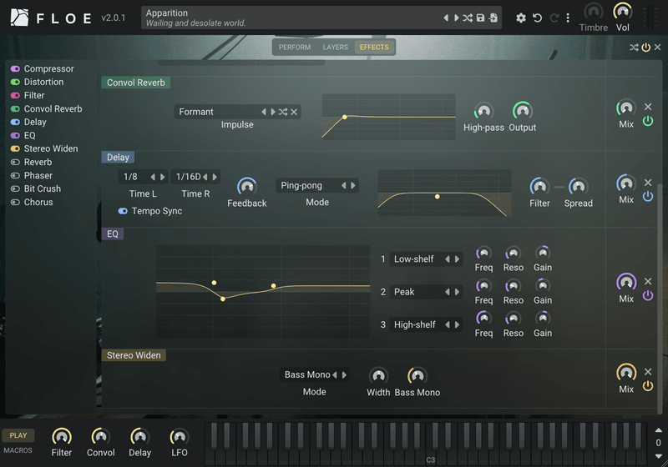The width and height of the screenshot is (668, 467).
Task: Click the undo arrow icon
Action: click(x=537, y=18)
